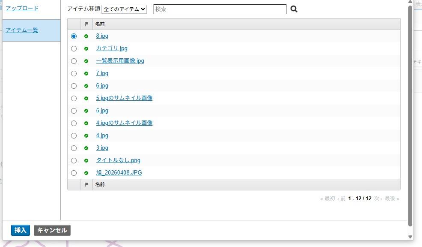Click green status icon beside カテゴリ.jpg

click(86, 49)
